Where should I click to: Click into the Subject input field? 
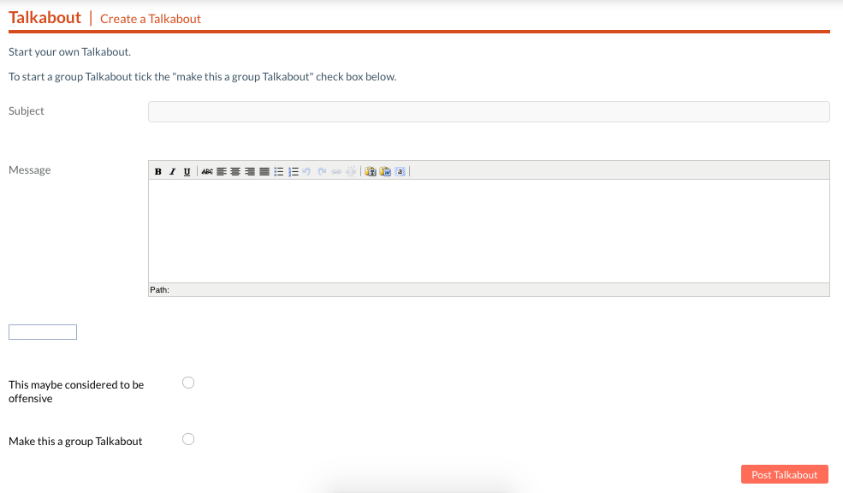coord(488,112)
